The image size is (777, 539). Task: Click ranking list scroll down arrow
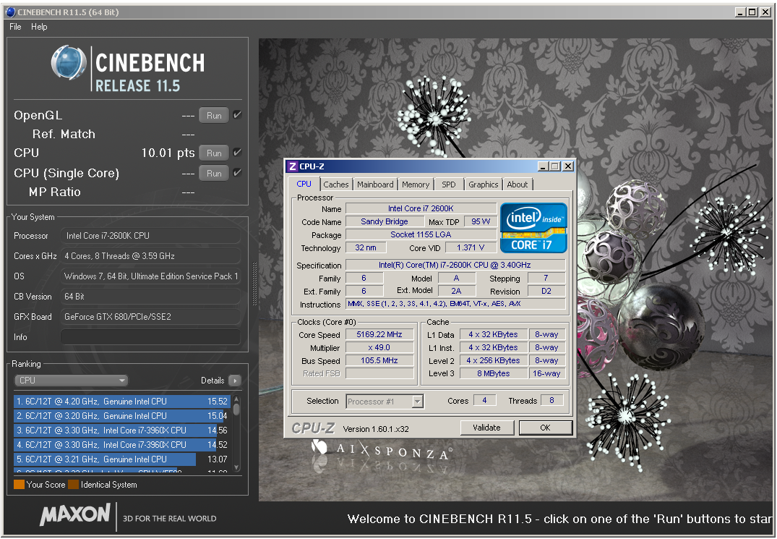(x=236, y=467)
